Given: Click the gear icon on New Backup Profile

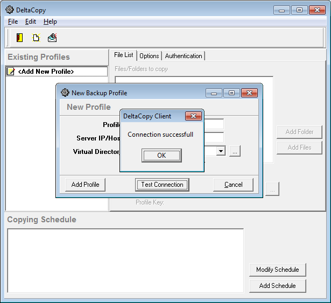Looking at the screenshot, I should (x=65, y=93).
